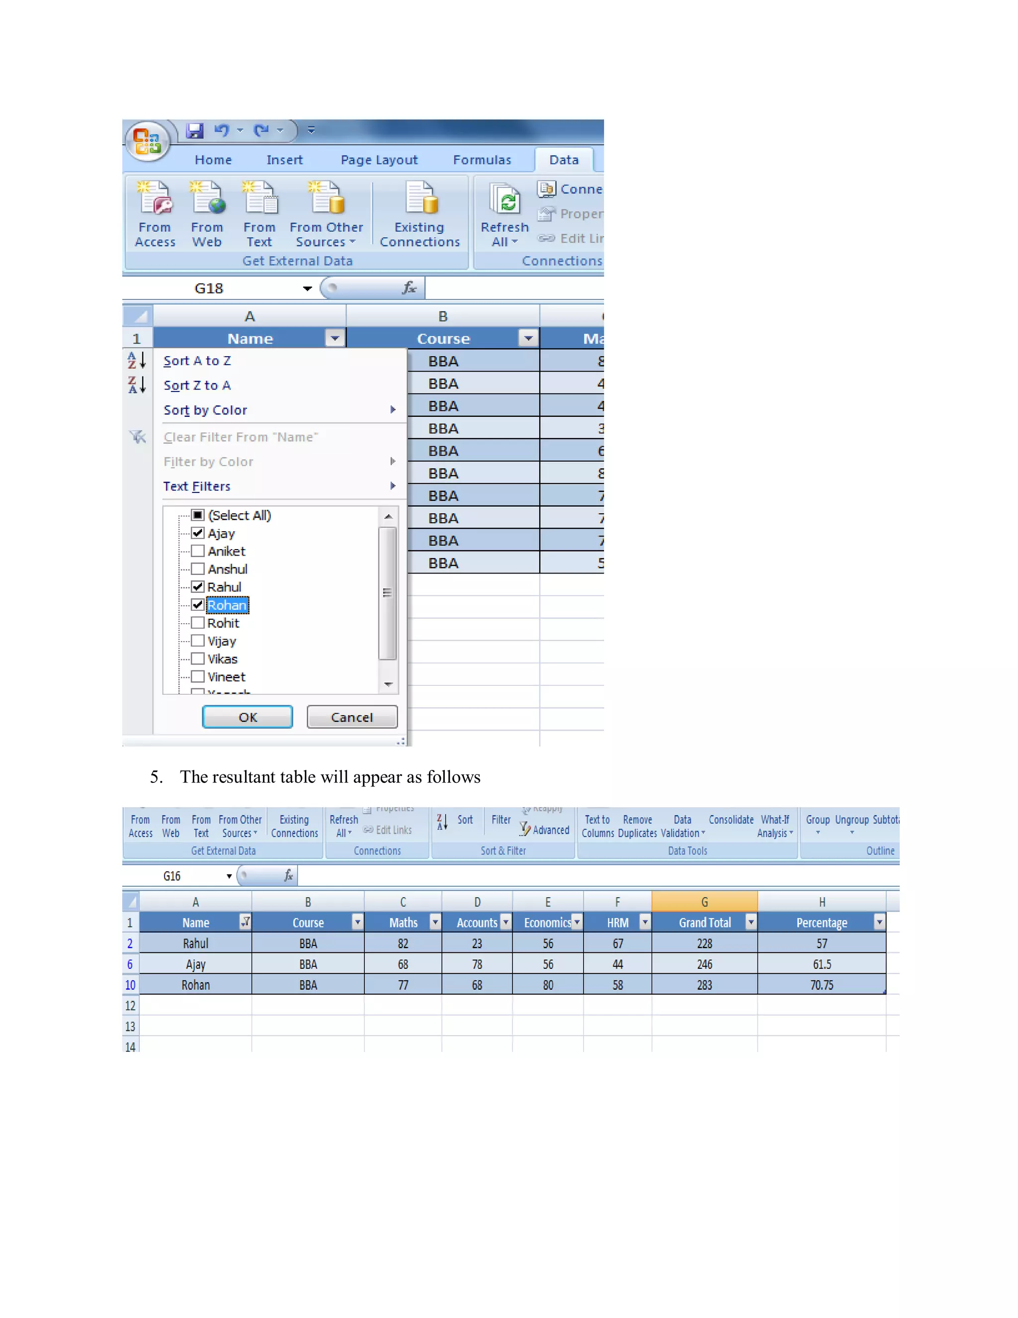Click the From Text import icon
The height and width of the screenshot is (1318, 1018).
pos(259,198)
